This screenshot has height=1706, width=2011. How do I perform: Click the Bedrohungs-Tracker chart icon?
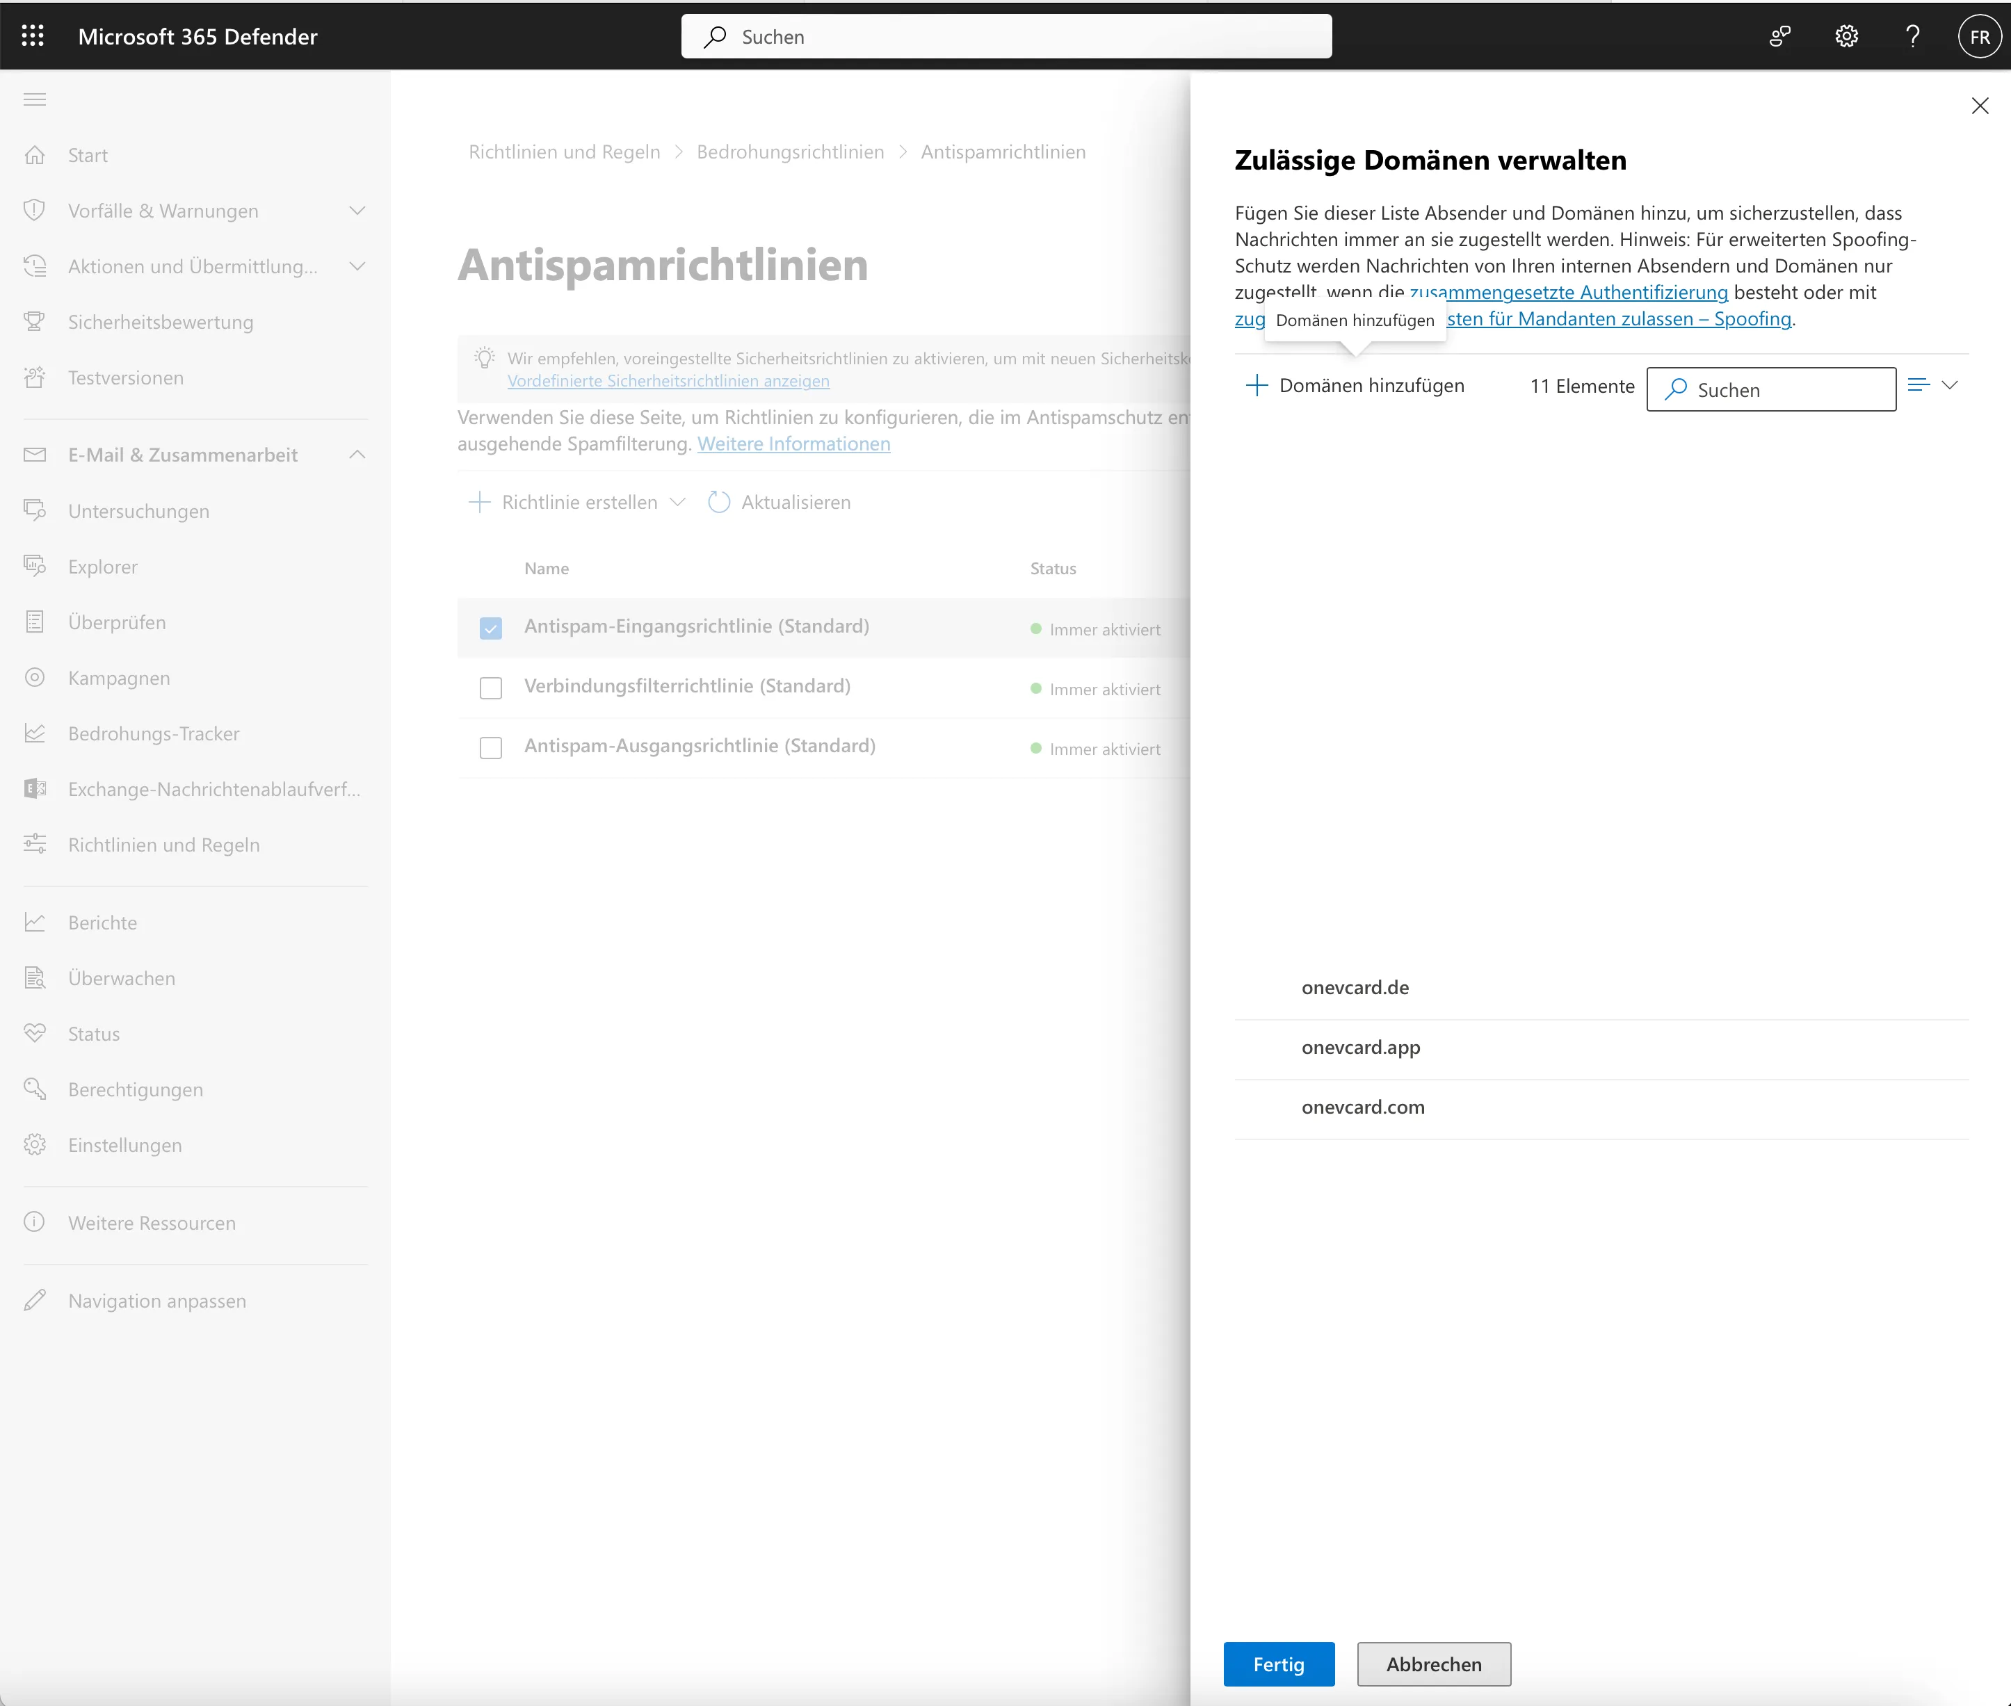click(x=35, y=733)
